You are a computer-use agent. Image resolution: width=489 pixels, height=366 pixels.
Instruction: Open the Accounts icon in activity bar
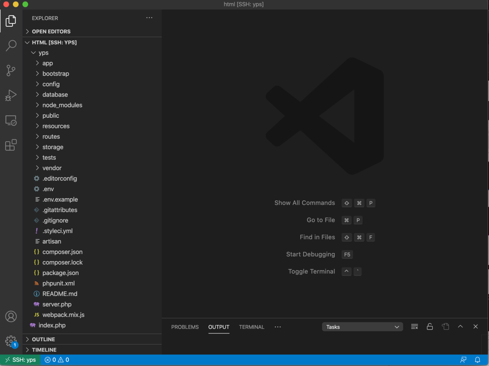(11, 316)
